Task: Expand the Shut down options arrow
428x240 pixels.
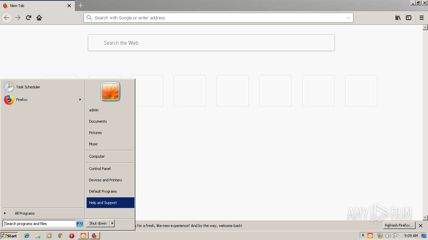Action: [112, 223]
